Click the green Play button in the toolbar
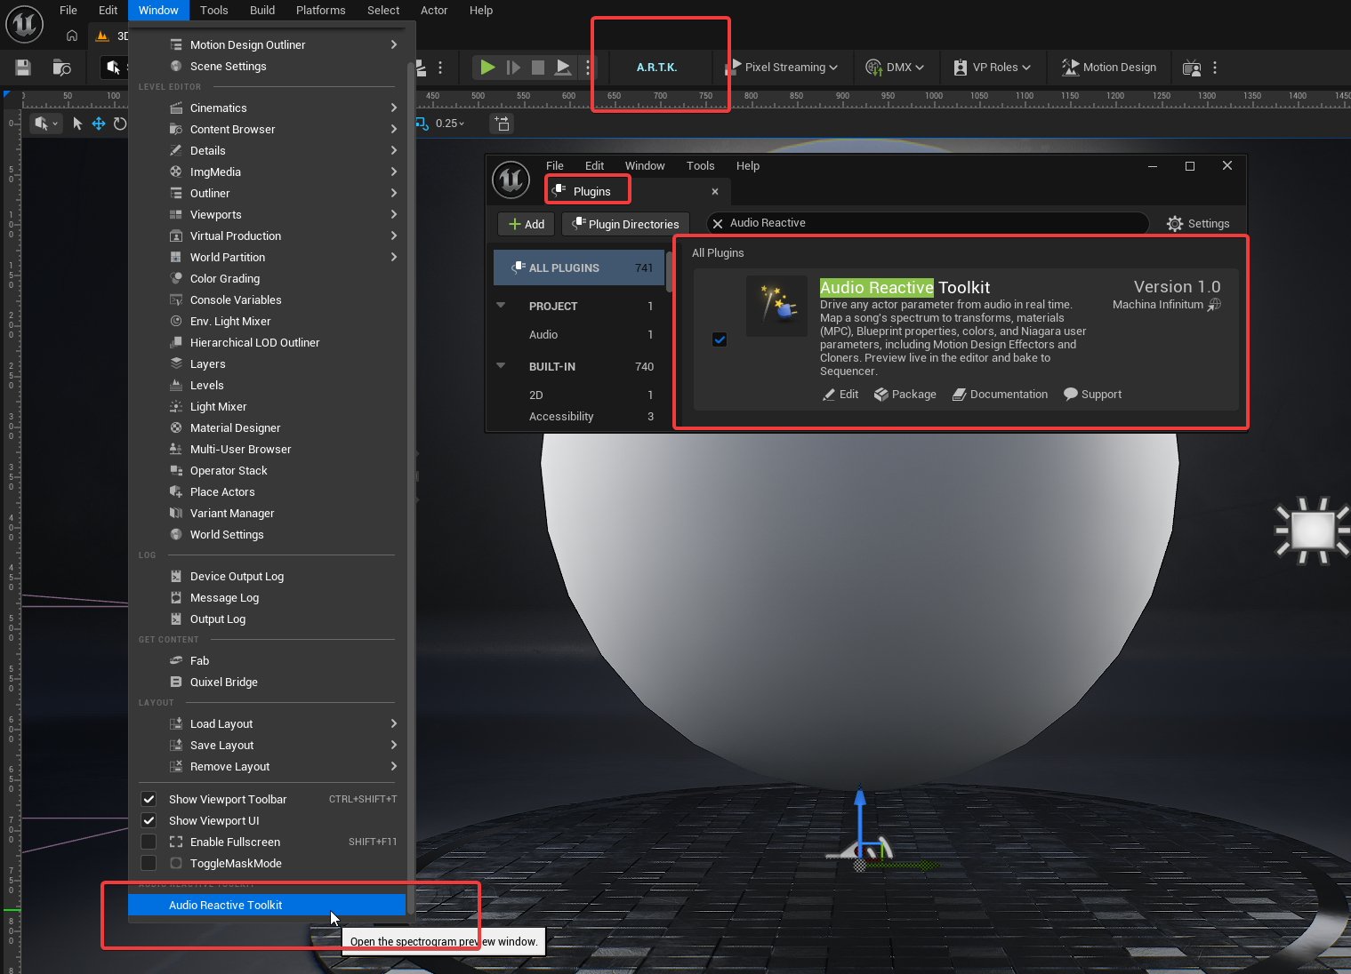 [487, 67]
